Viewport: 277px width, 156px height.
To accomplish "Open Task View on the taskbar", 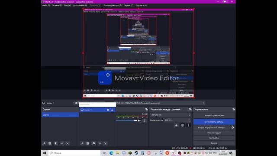I will coord(104,153).
